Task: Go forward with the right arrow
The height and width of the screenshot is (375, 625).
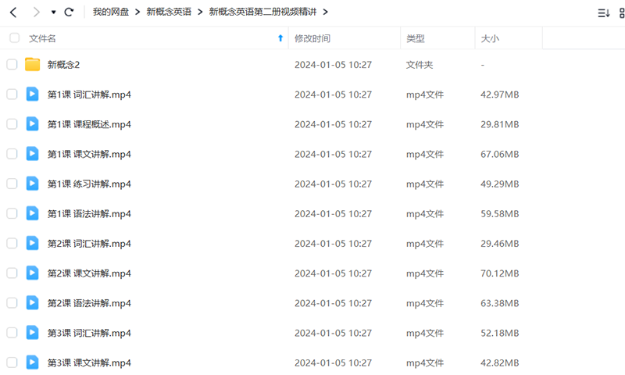Action: pyautogui.click(x=36, y=12)
